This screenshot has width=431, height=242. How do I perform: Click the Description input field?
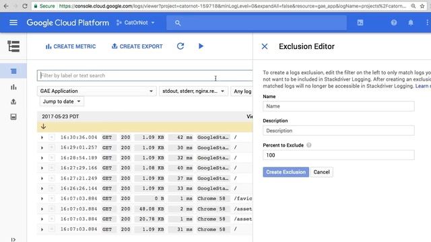(338, 130)
